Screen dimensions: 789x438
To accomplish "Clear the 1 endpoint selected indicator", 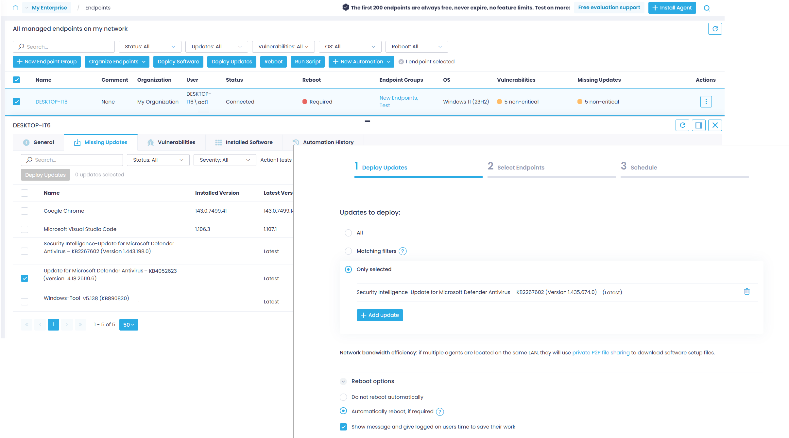I will pos(401,62).
